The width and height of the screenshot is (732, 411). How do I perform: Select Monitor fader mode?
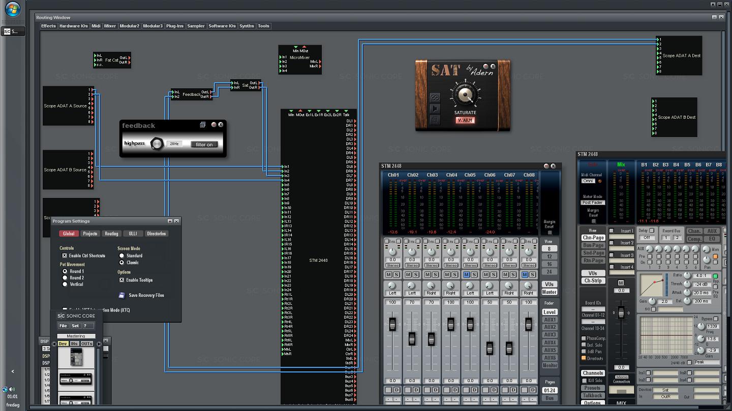click(550, 365)
